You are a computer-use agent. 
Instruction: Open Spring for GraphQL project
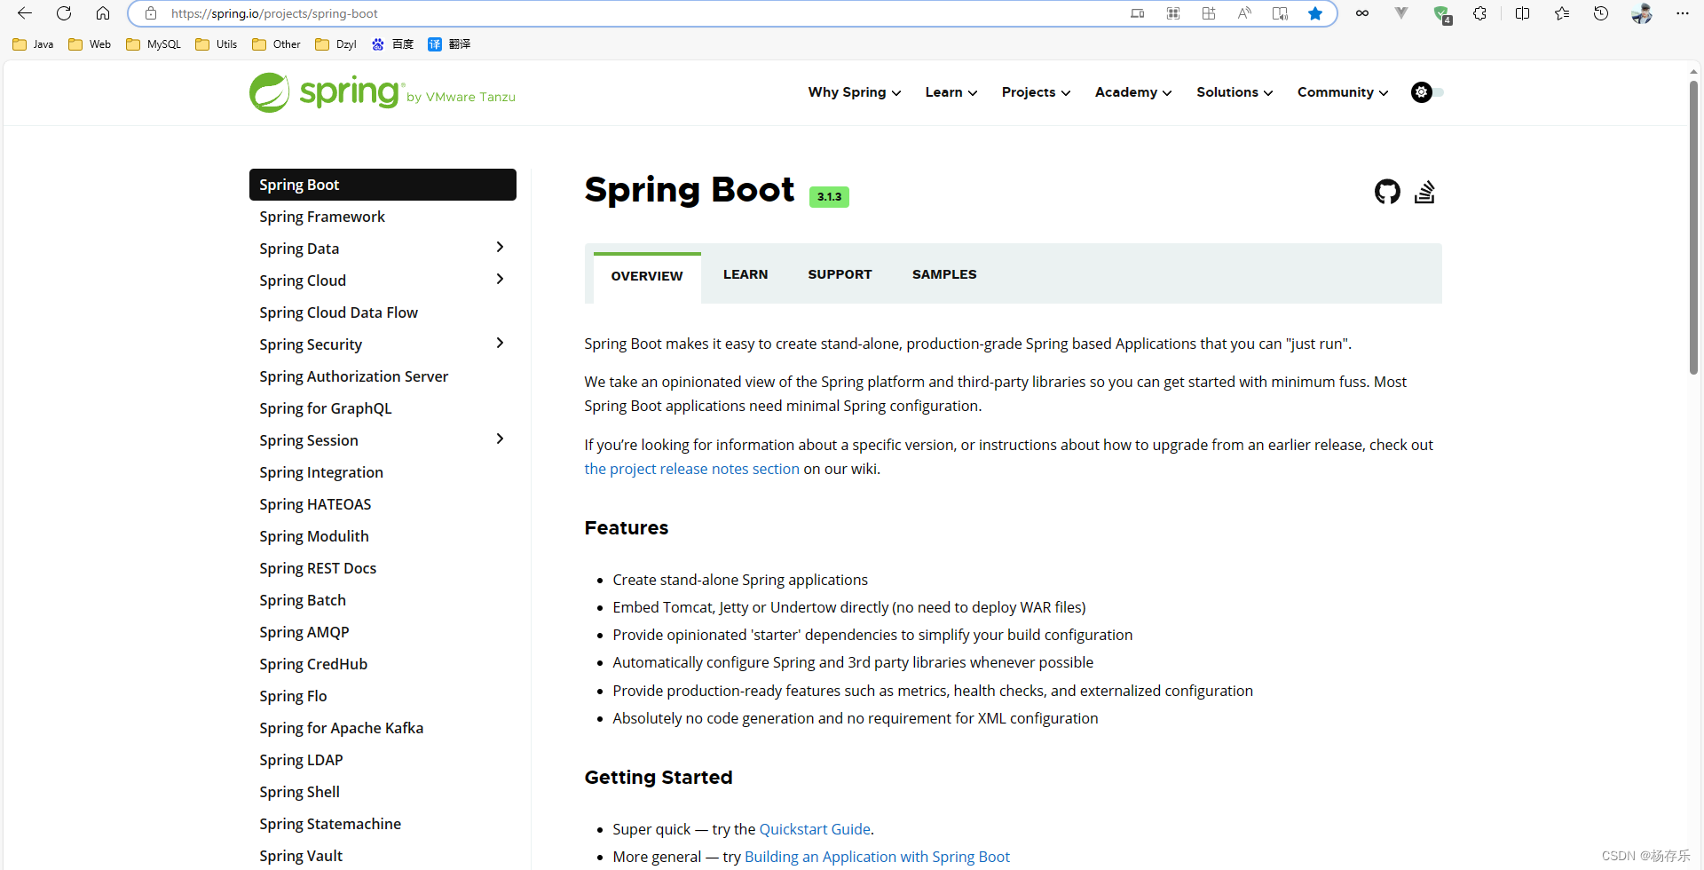325,408
